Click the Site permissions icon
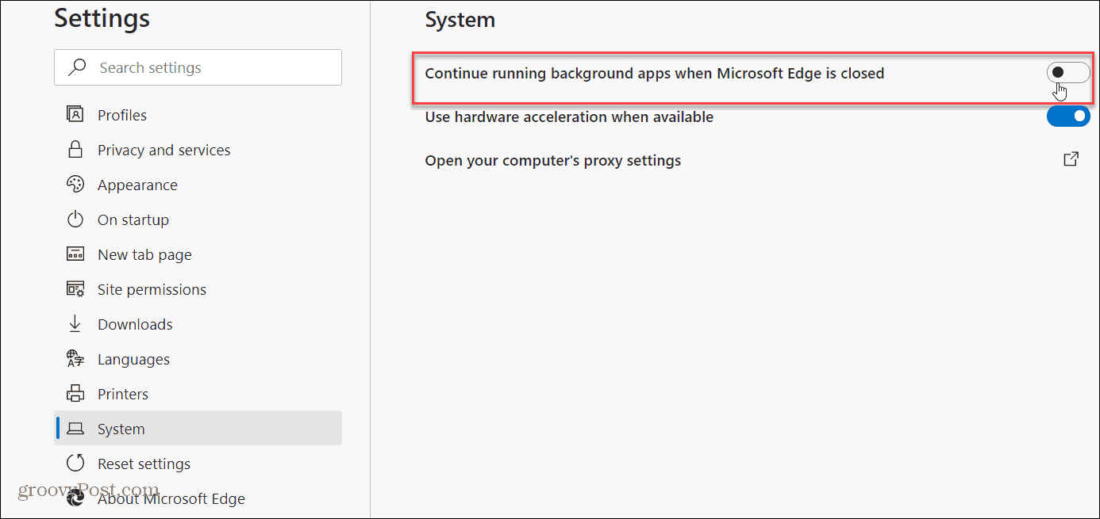 [x=75, y=289]
